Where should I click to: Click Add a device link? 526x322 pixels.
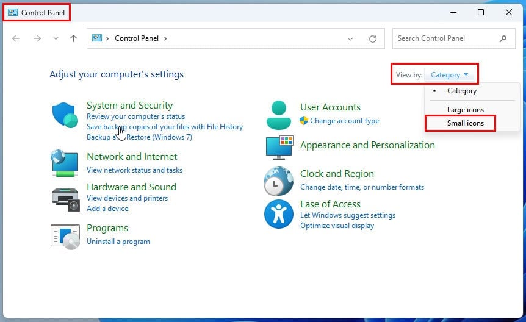107,209
